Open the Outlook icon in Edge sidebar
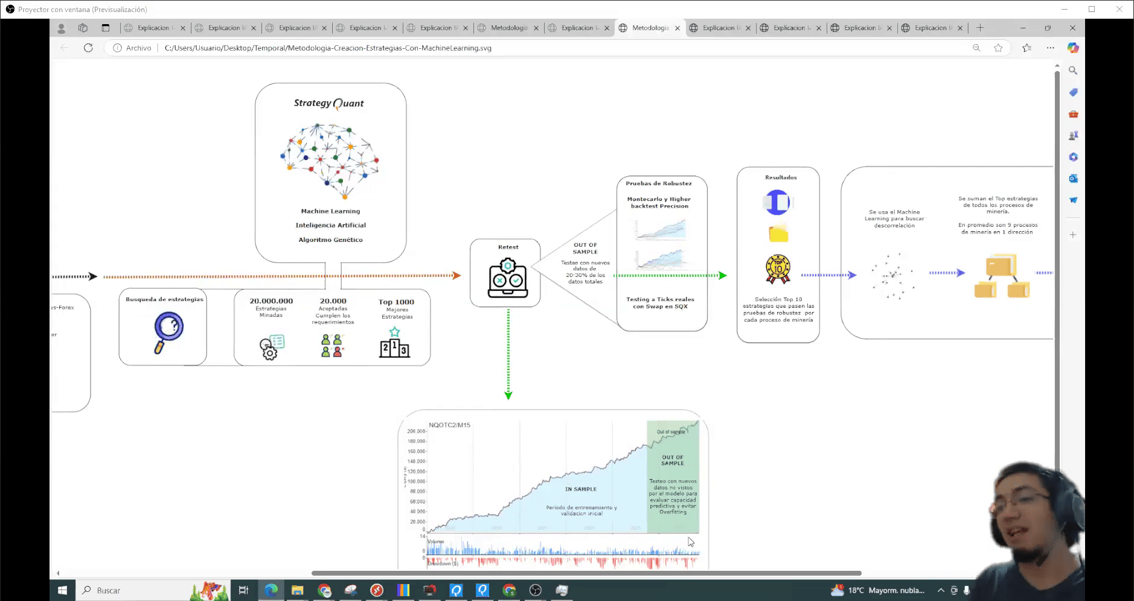The image size is (1134, 601). pyautogui.click(x=1073, y=179)
